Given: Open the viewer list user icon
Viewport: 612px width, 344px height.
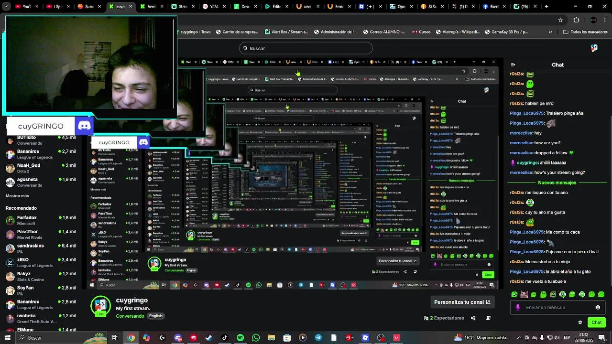Looking at the screenshot, I should pyautogui.click(x=488, y=318).
